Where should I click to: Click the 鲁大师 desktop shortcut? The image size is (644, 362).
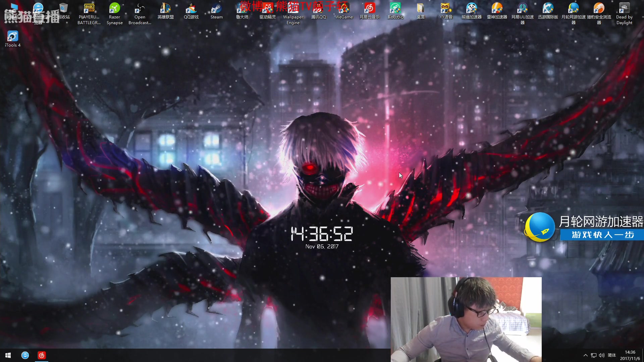tap(242, 11)
